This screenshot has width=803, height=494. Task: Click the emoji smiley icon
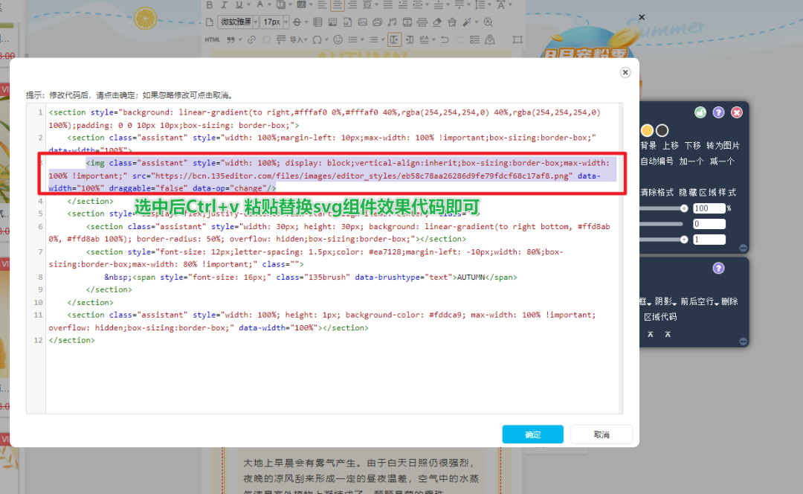pyautogui.click(x=338, y=39)
